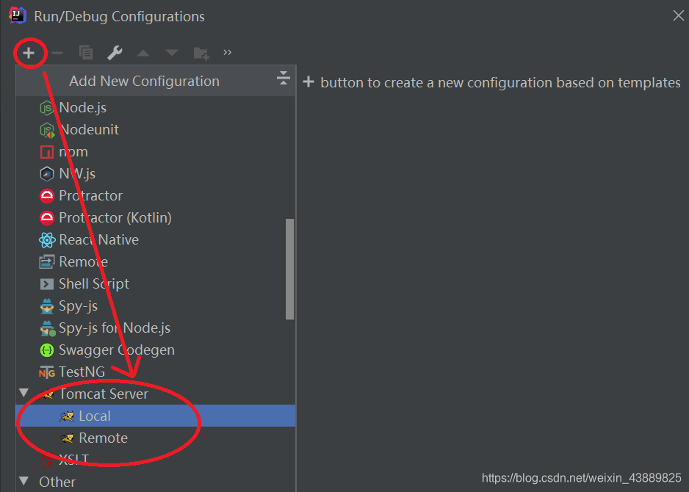Choose Protractor (Kotlin) entry
This screenshot has width=689, height=492.
(115, 218)
